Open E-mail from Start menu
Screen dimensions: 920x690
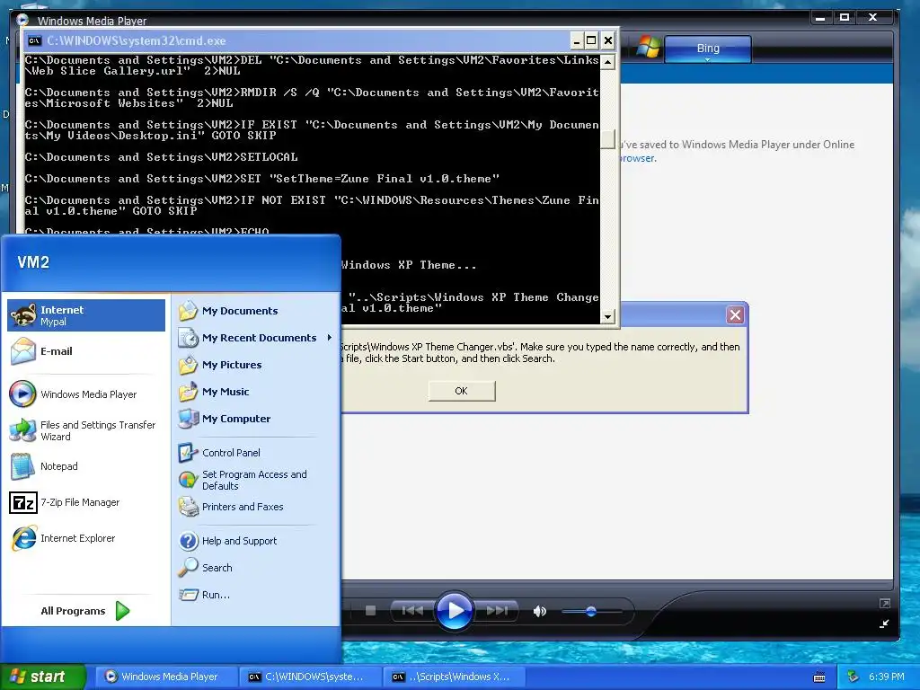86,351
